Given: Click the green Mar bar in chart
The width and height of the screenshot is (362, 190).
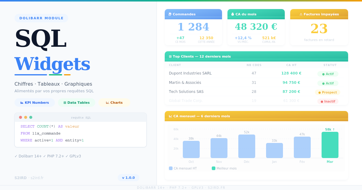Looking at the screenshot, I should pyautogui.click(x=330, y=145).
